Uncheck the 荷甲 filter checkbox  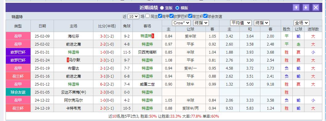tap(160, 16)
